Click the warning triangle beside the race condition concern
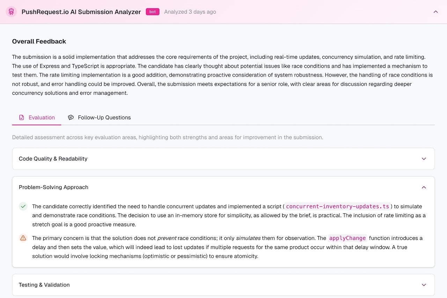 pyautogui.click(x=23, y=238)
